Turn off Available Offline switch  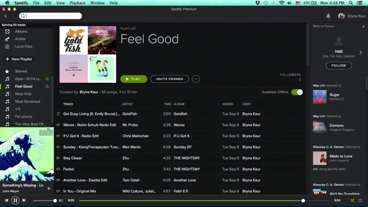pyautogui.click(x=297, y=92)
